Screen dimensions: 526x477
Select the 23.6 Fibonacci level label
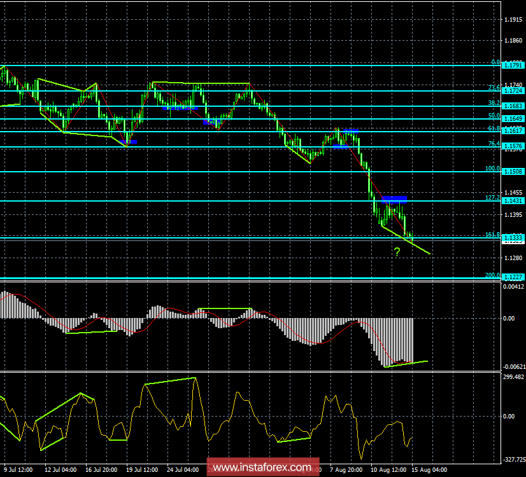tap(494, 87)
